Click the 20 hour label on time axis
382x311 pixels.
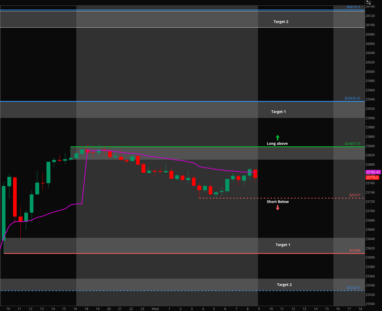click(109, 308)
